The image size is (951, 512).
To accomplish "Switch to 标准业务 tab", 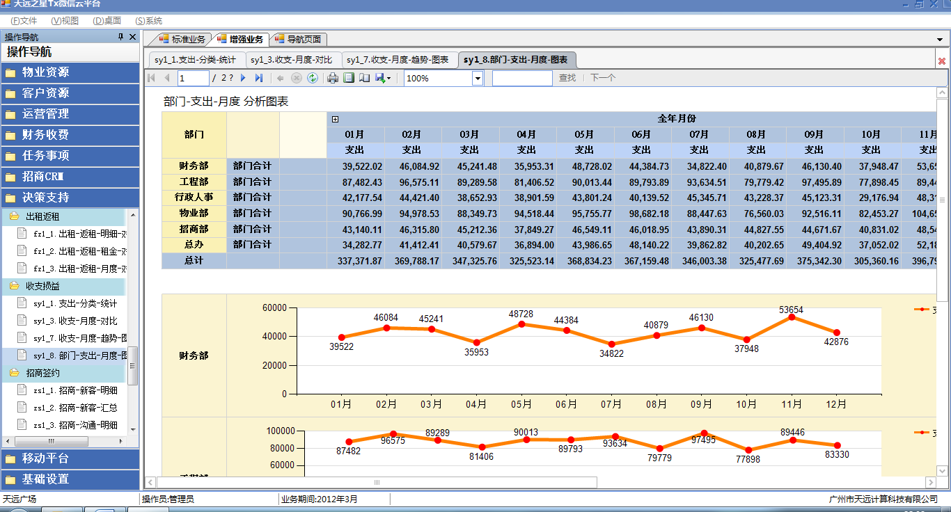I will (x=182, y=39).
